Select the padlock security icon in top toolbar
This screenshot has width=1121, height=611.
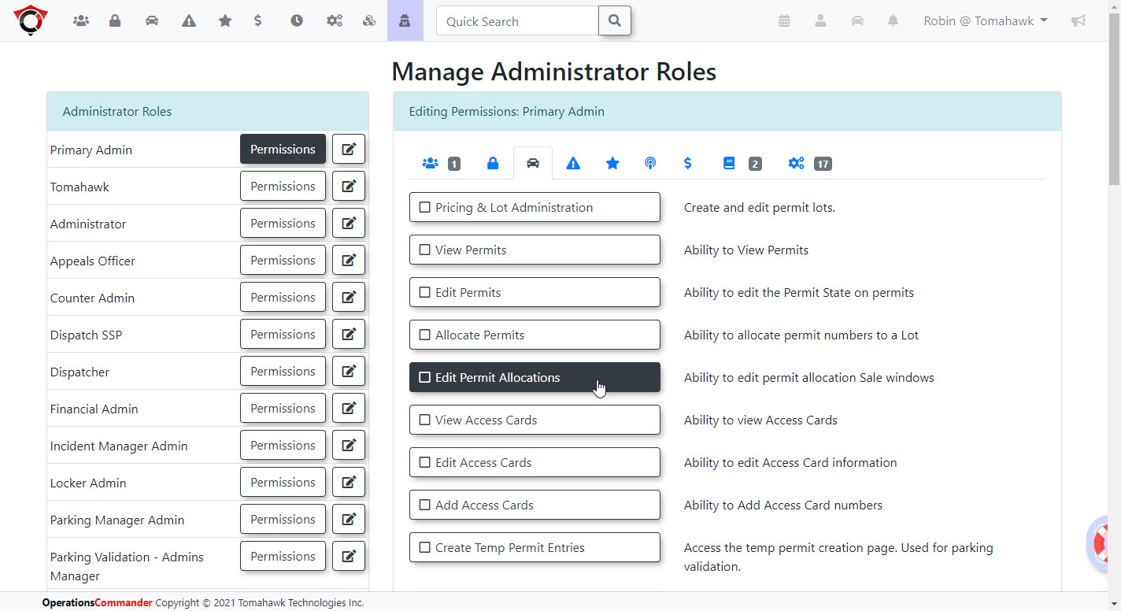point(115,20)
